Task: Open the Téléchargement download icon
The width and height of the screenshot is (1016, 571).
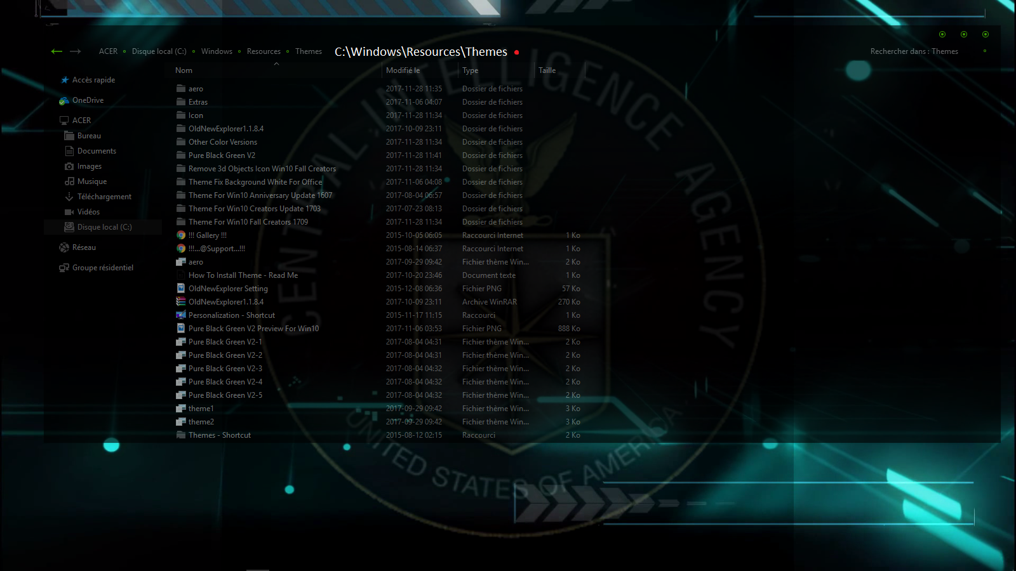Action: [x=69, y=197]
